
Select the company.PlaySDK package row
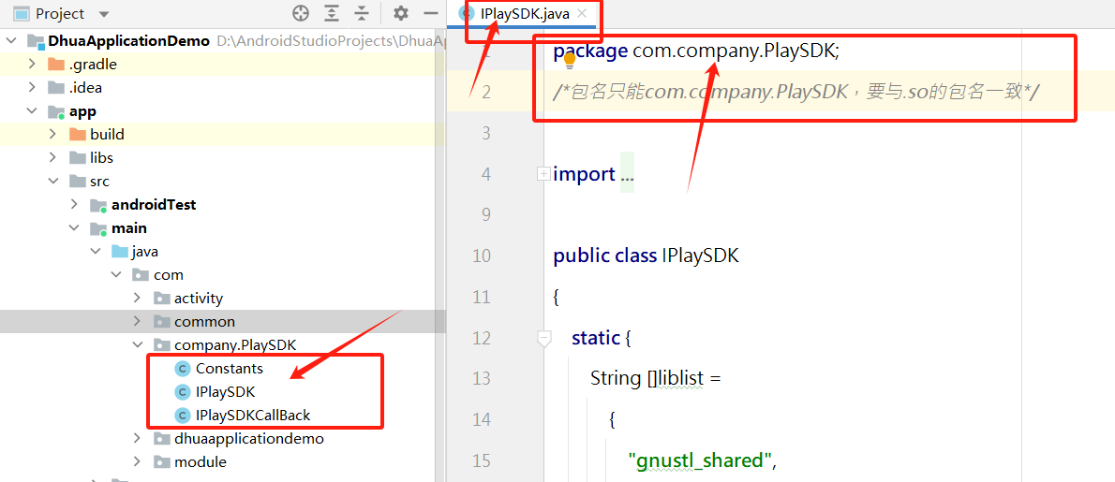click(223, 345)
